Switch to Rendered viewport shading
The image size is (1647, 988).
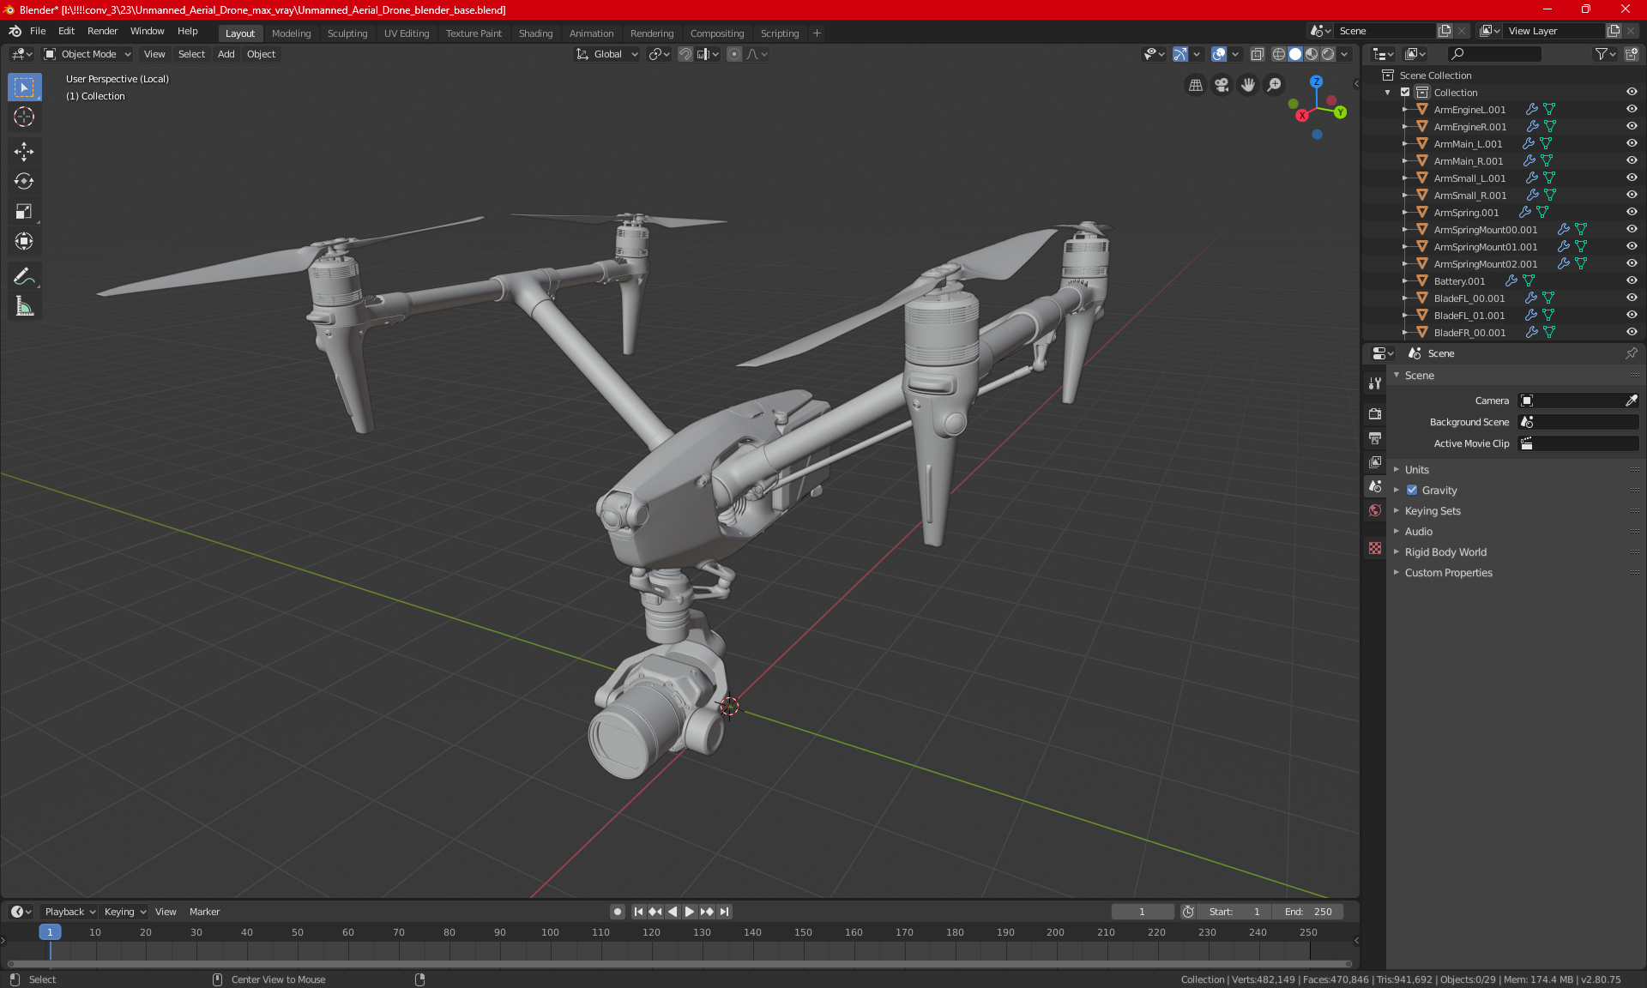pos(1328,54)
